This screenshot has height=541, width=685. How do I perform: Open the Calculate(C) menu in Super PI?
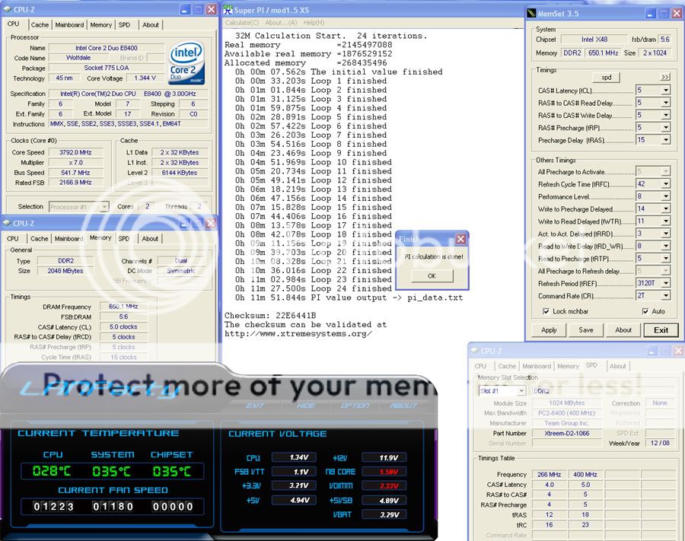[x=242, y=23]
